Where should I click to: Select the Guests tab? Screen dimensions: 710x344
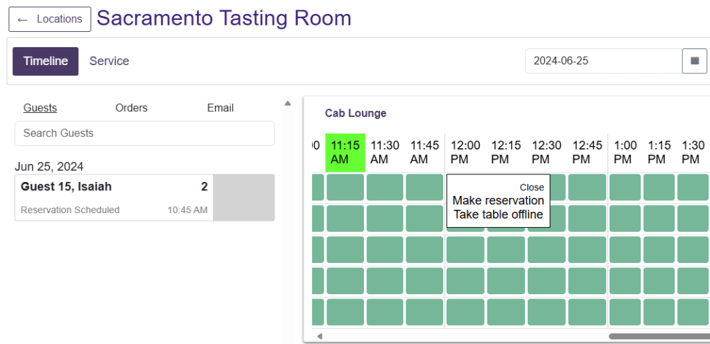(40, 108)
